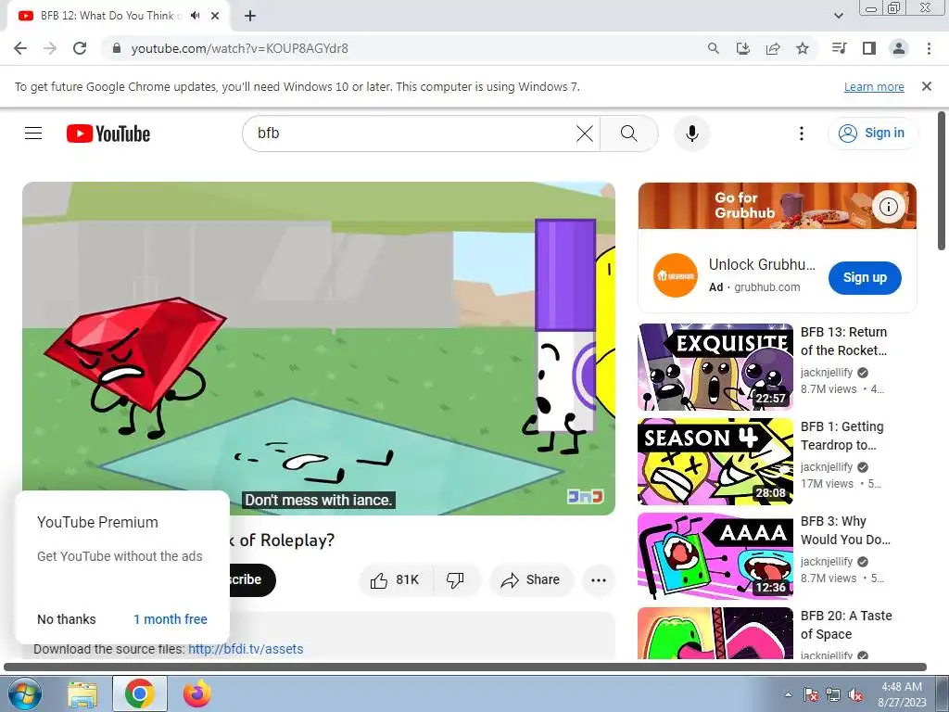This screenshot has width=949, height=712.
Task: Share the video
Action: [x=530, y=580]
